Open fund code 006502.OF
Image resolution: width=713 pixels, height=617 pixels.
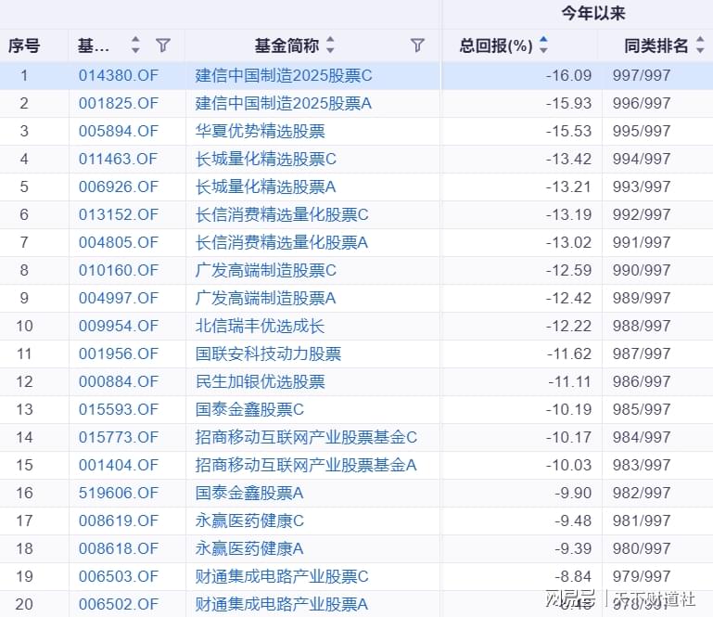point(119,604)
